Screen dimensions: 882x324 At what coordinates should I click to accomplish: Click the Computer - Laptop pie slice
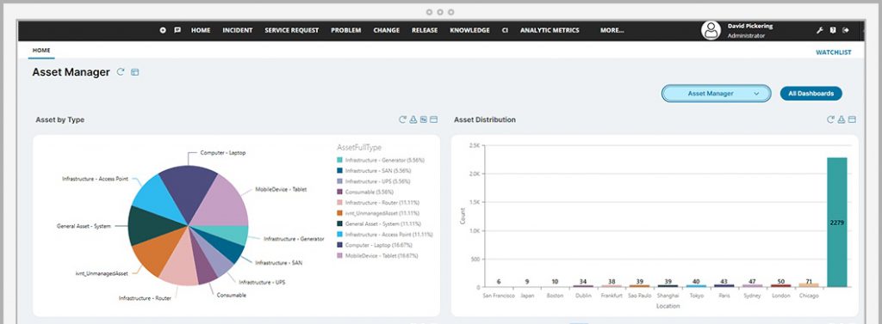point(189,191)
